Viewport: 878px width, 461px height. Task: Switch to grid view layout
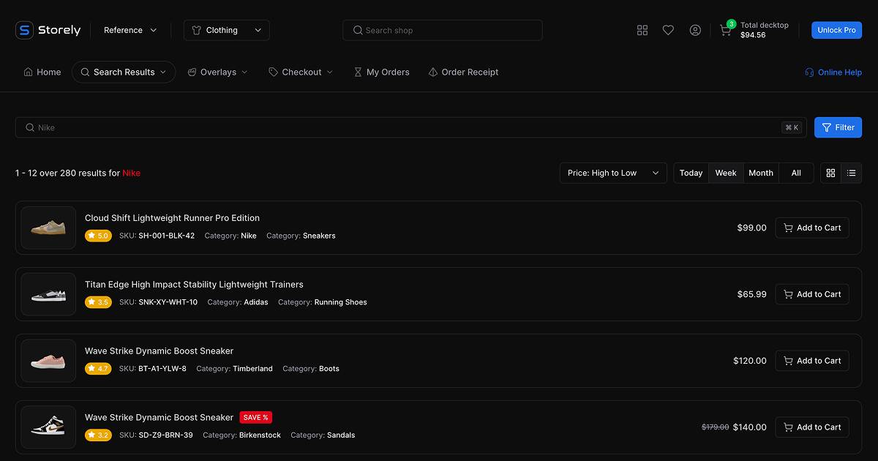click(830, 173)
